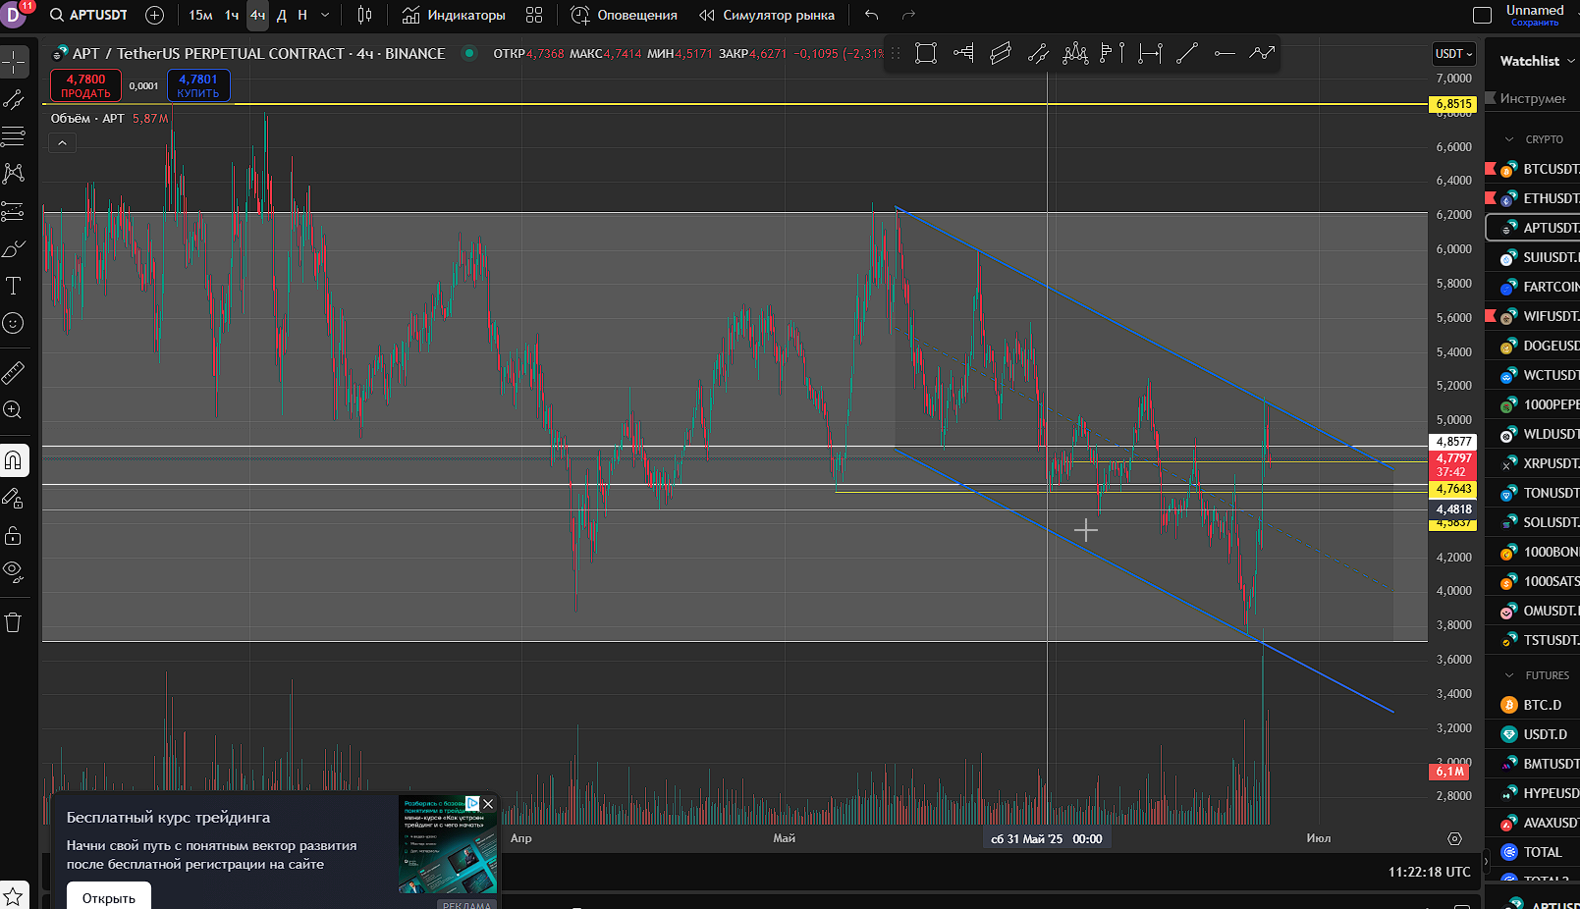
Task: Select the path arrow tool
Action: 1262,53
